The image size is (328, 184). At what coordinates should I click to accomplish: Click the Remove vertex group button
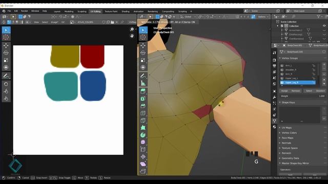(296, 91)
